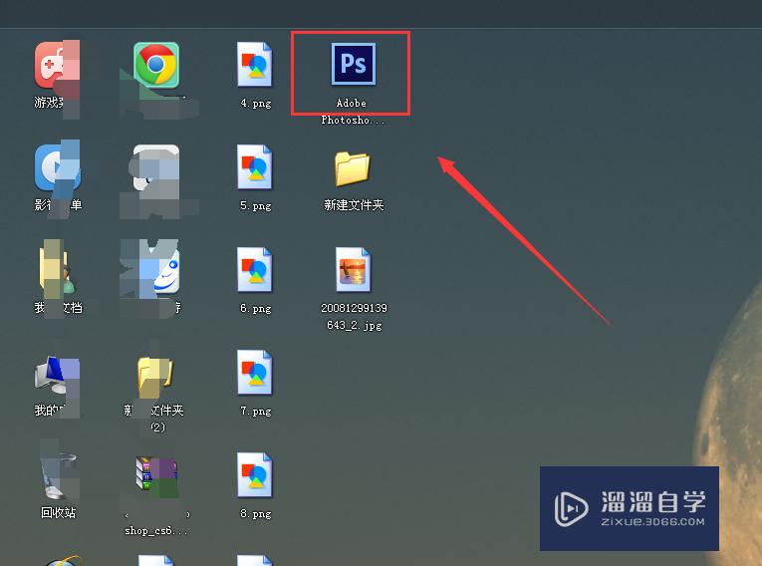The image size is (762, 566).
Task: Select the 回收站 recycle bin icon
Action: [x=59, y=474]
